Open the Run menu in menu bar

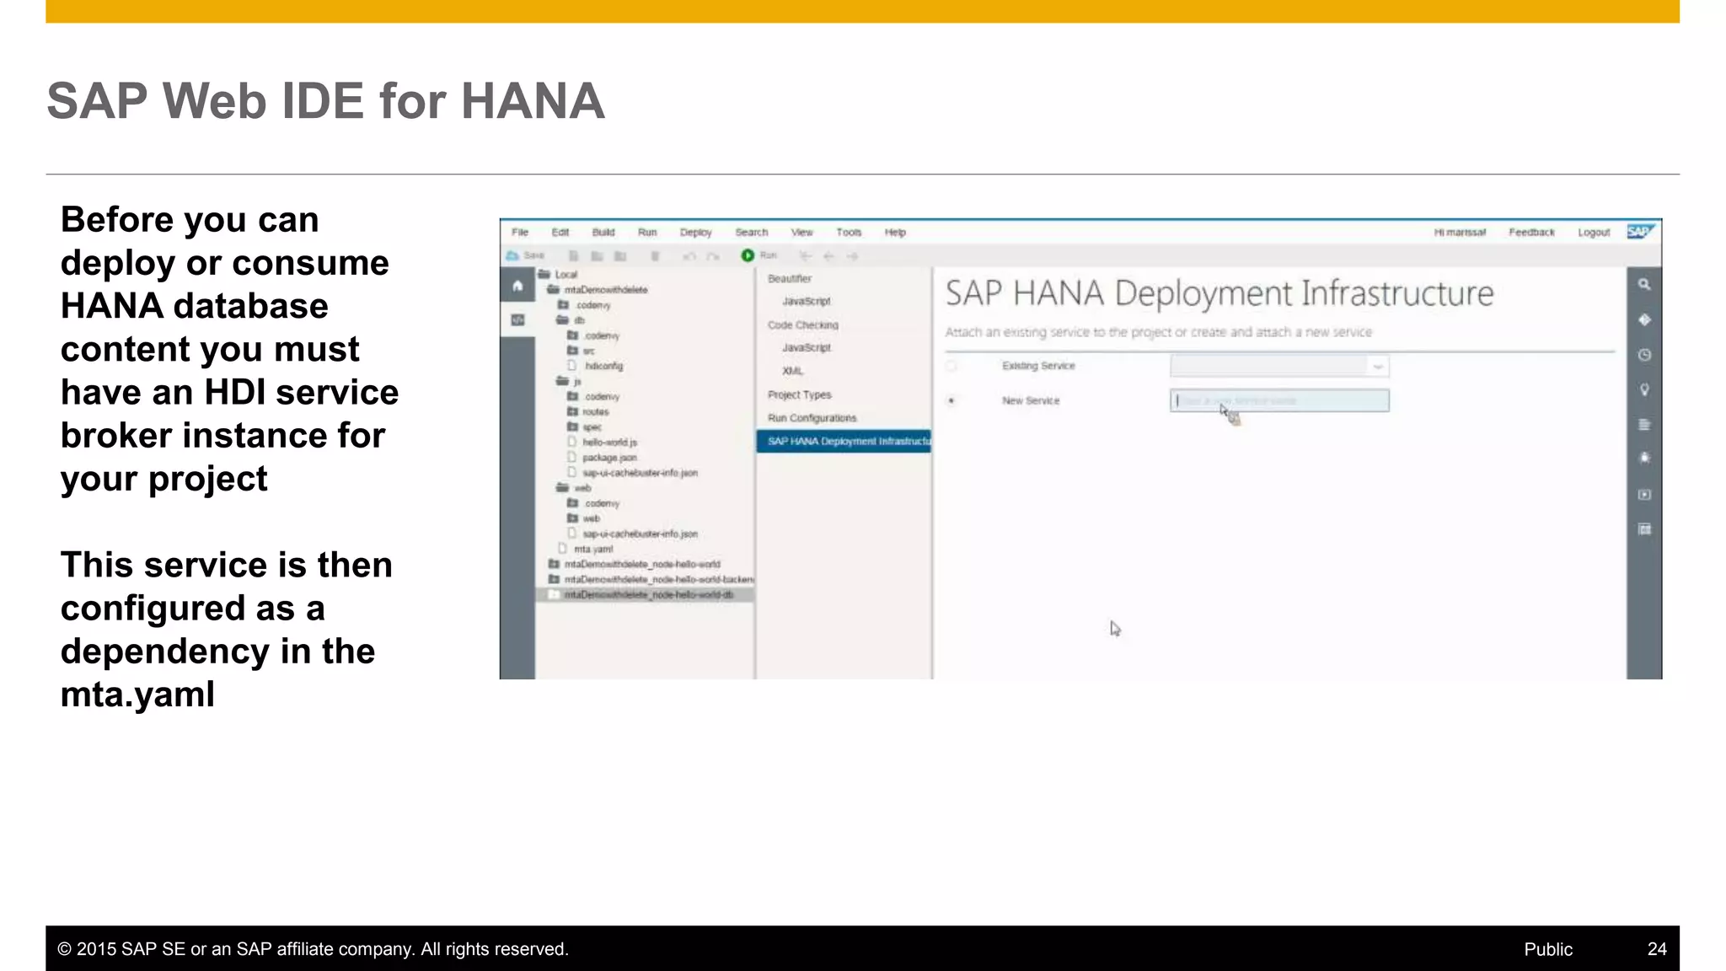click(647, 232)
